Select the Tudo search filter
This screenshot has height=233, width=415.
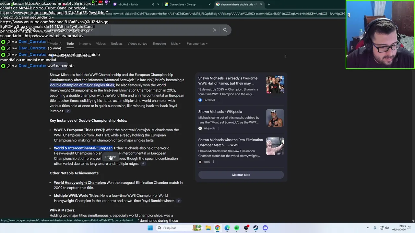click(70, 44)
